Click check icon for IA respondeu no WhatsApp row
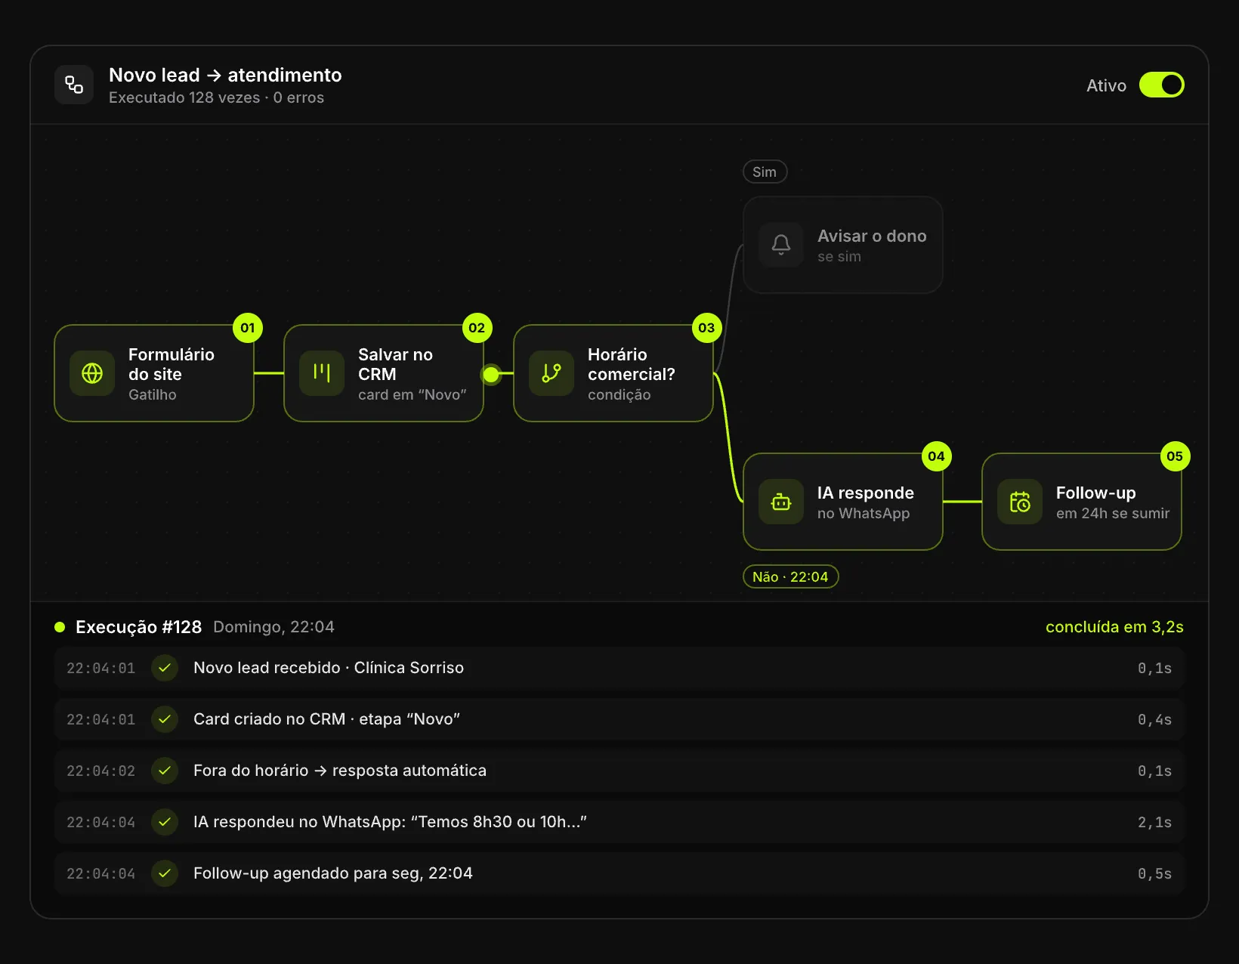 (x=165, y=822)
